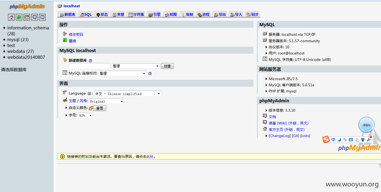Open the 进程 tab
The image size is (381, 192).
[204, 14]
